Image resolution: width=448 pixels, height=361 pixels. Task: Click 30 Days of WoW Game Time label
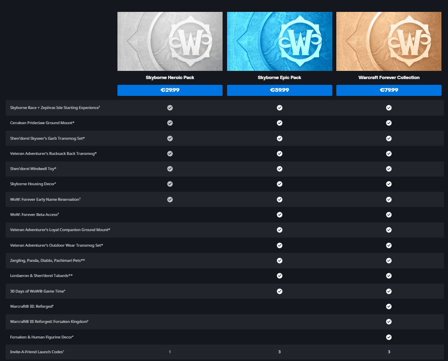click(38, 291)
